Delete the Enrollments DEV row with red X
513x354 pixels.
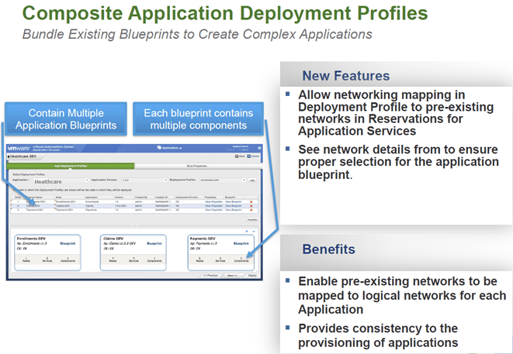[251, 201]
